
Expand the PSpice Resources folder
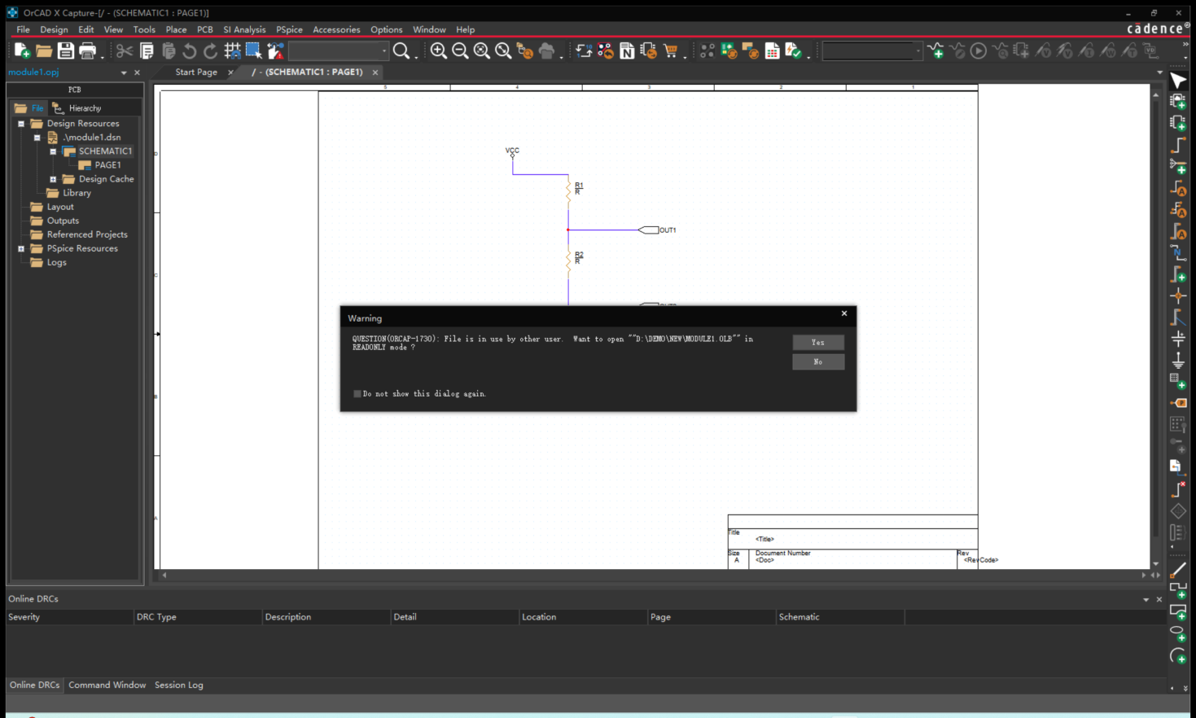coord(21,249)
